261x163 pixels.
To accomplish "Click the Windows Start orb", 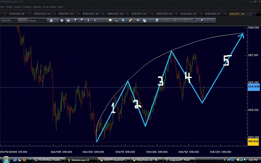I will point(6,160).
